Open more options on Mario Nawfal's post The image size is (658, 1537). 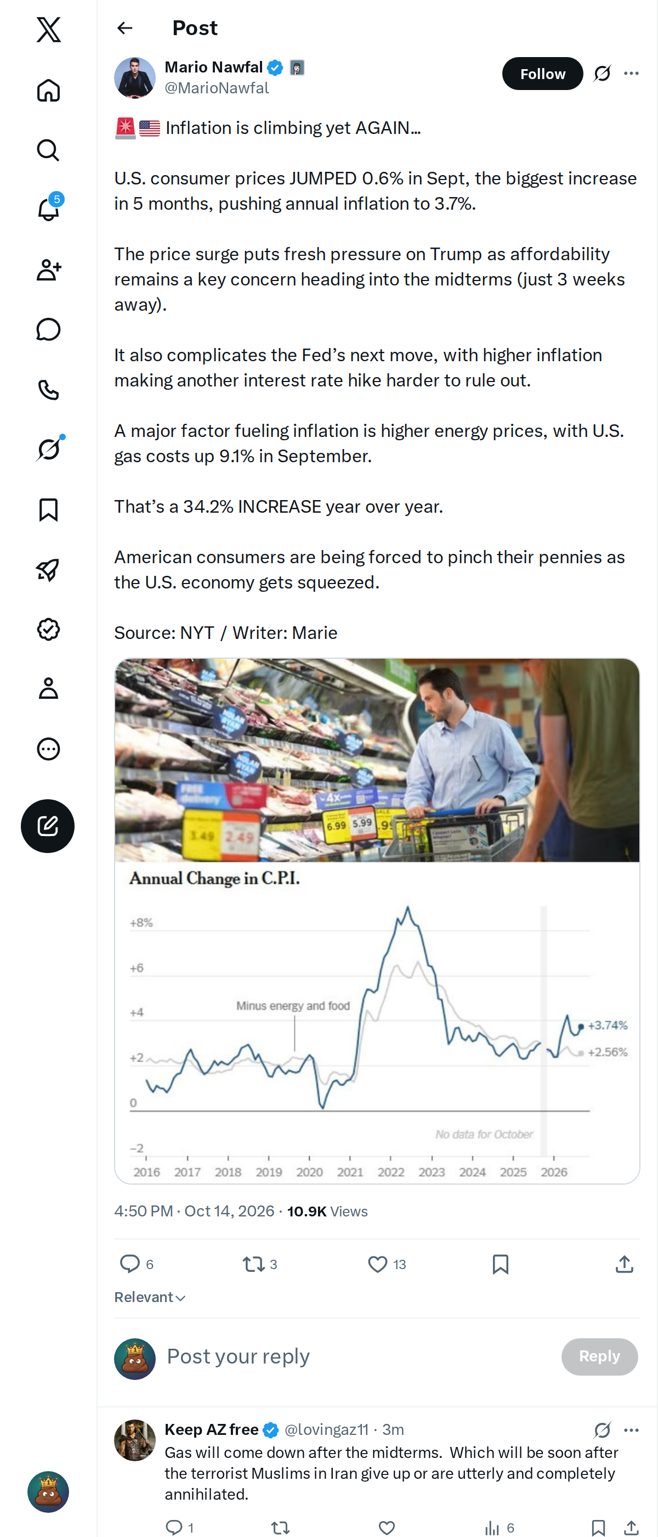[x=631, y=74]
